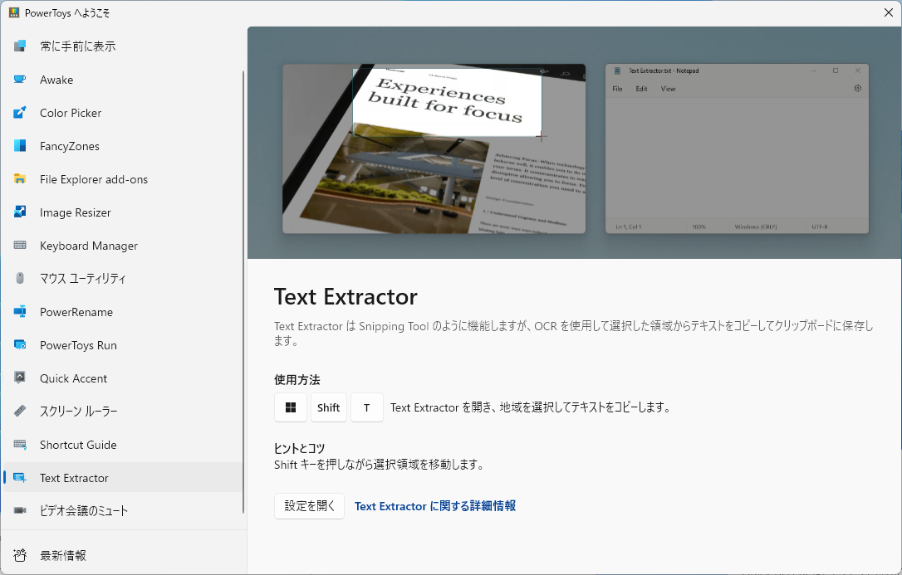Click the Text Extractor heading
The width and height of the screenshot is (902, 575).
point(346,297)
